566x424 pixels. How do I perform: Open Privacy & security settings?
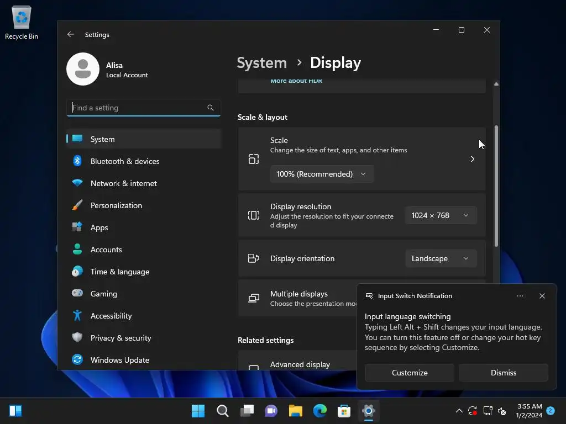(x=144, y=338)
